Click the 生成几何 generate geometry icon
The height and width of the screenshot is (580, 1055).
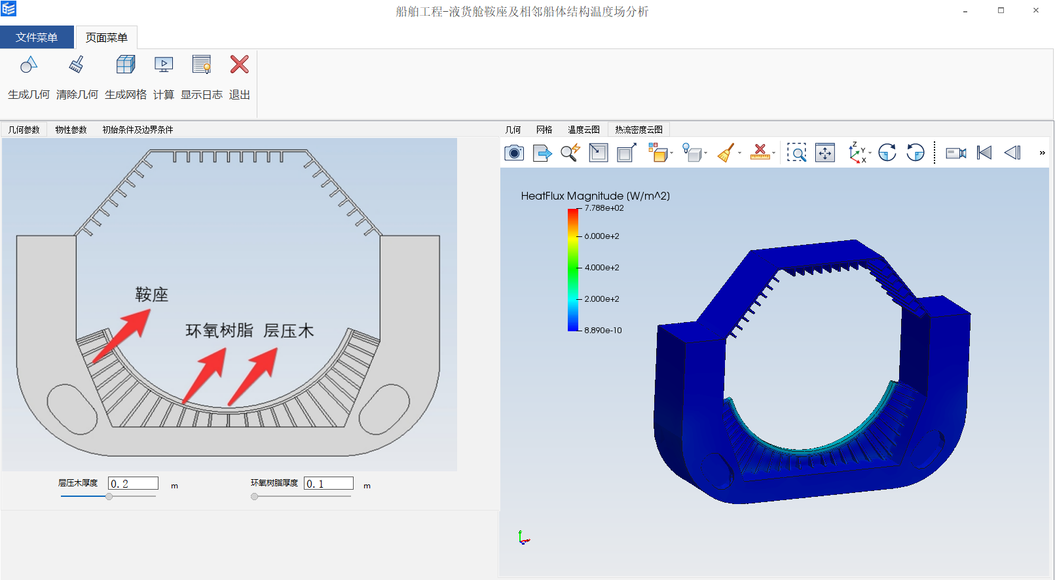(29, 64)
